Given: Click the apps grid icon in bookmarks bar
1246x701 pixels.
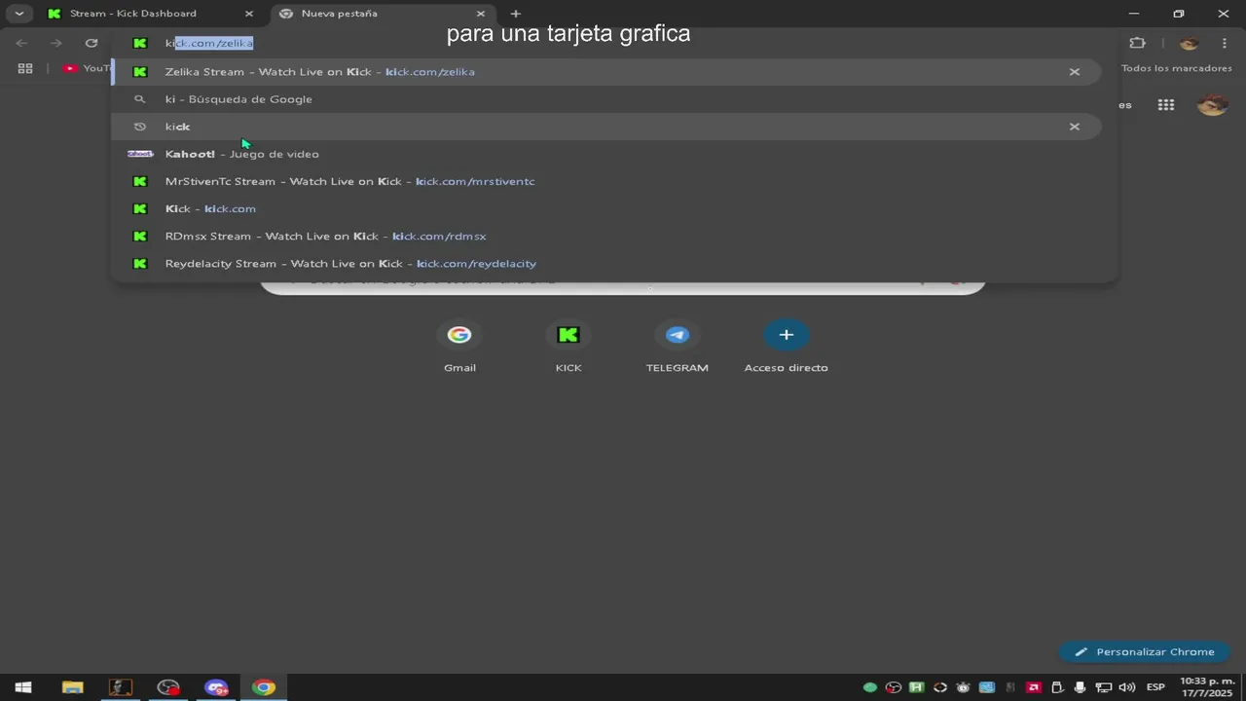Looking at the screenshot, I should [25, 68].
